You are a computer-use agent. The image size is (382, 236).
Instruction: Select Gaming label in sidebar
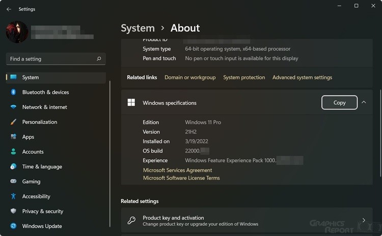pos(31,182)
